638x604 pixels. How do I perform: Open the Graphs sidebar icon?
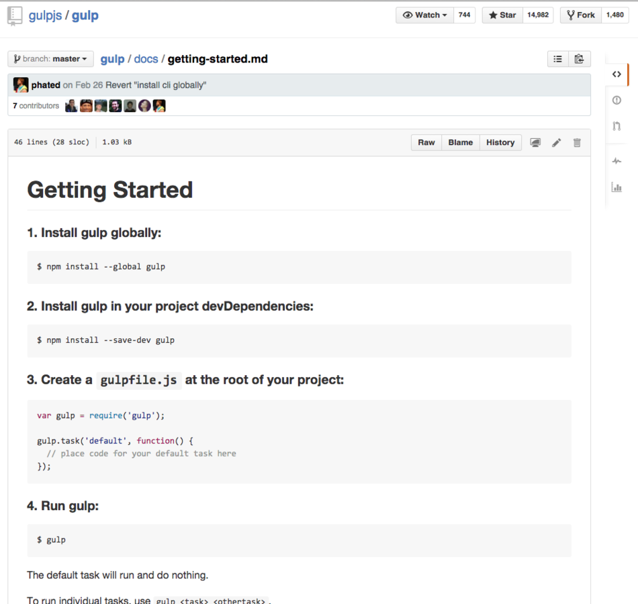(617, 187)
